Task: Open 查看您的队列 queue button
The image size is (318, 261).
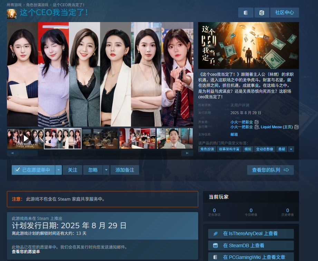Action: (x=270, y=170)
